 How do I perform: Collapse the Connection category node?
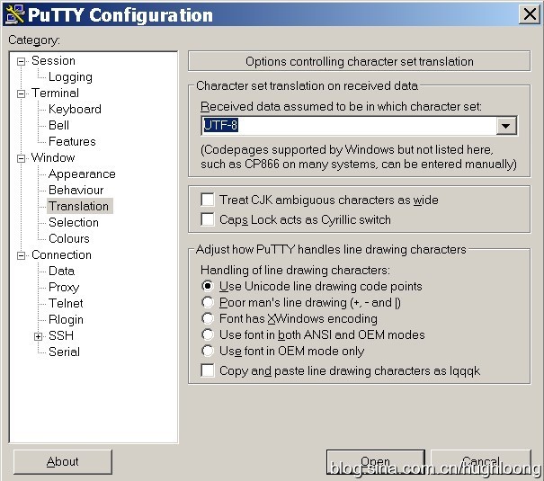coord(22,255)
